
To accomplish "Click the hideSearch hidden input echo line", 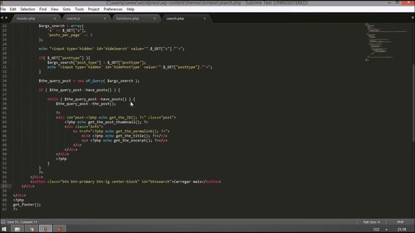I will click(x=112, y=49).
